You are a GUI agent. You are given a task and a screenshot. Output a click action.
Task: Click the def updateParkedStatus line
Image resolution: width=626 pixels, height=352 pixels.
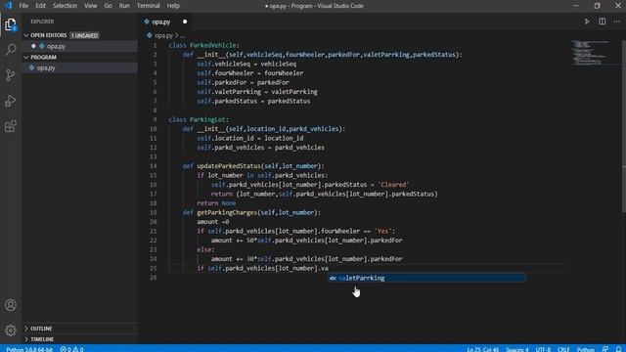pyautogui.click(x=253, y=165)
